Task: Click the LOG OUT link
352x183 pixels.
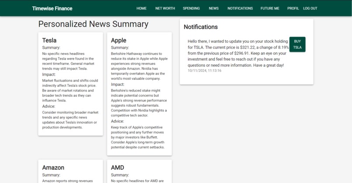Action: [x=310, y=8]
